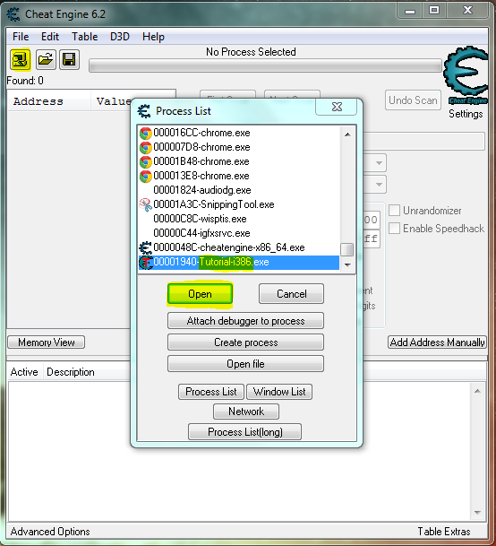
Task: Select 00000C8C-wisptis.exe in the list
Action: [x=239, y=219]
